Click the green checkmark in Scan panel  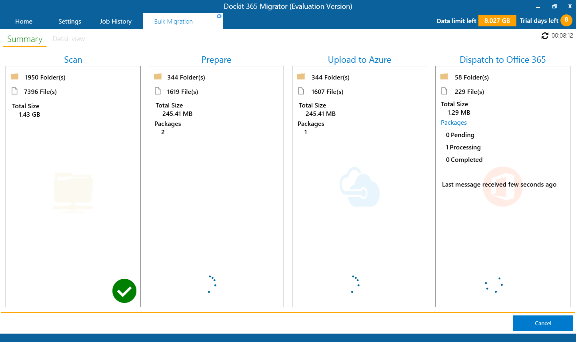click(x=124, y=291)
